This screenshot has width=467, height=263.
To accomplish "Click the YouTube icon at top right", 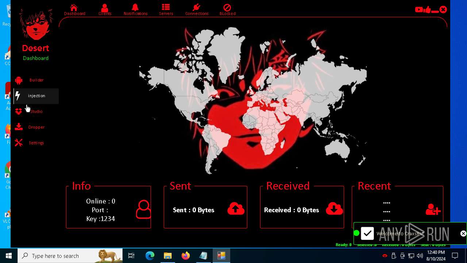I will point(419,10).
